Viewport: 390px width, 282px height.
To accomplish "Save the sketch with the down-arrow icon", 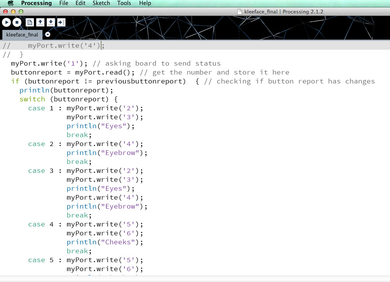I will (51, 22).
